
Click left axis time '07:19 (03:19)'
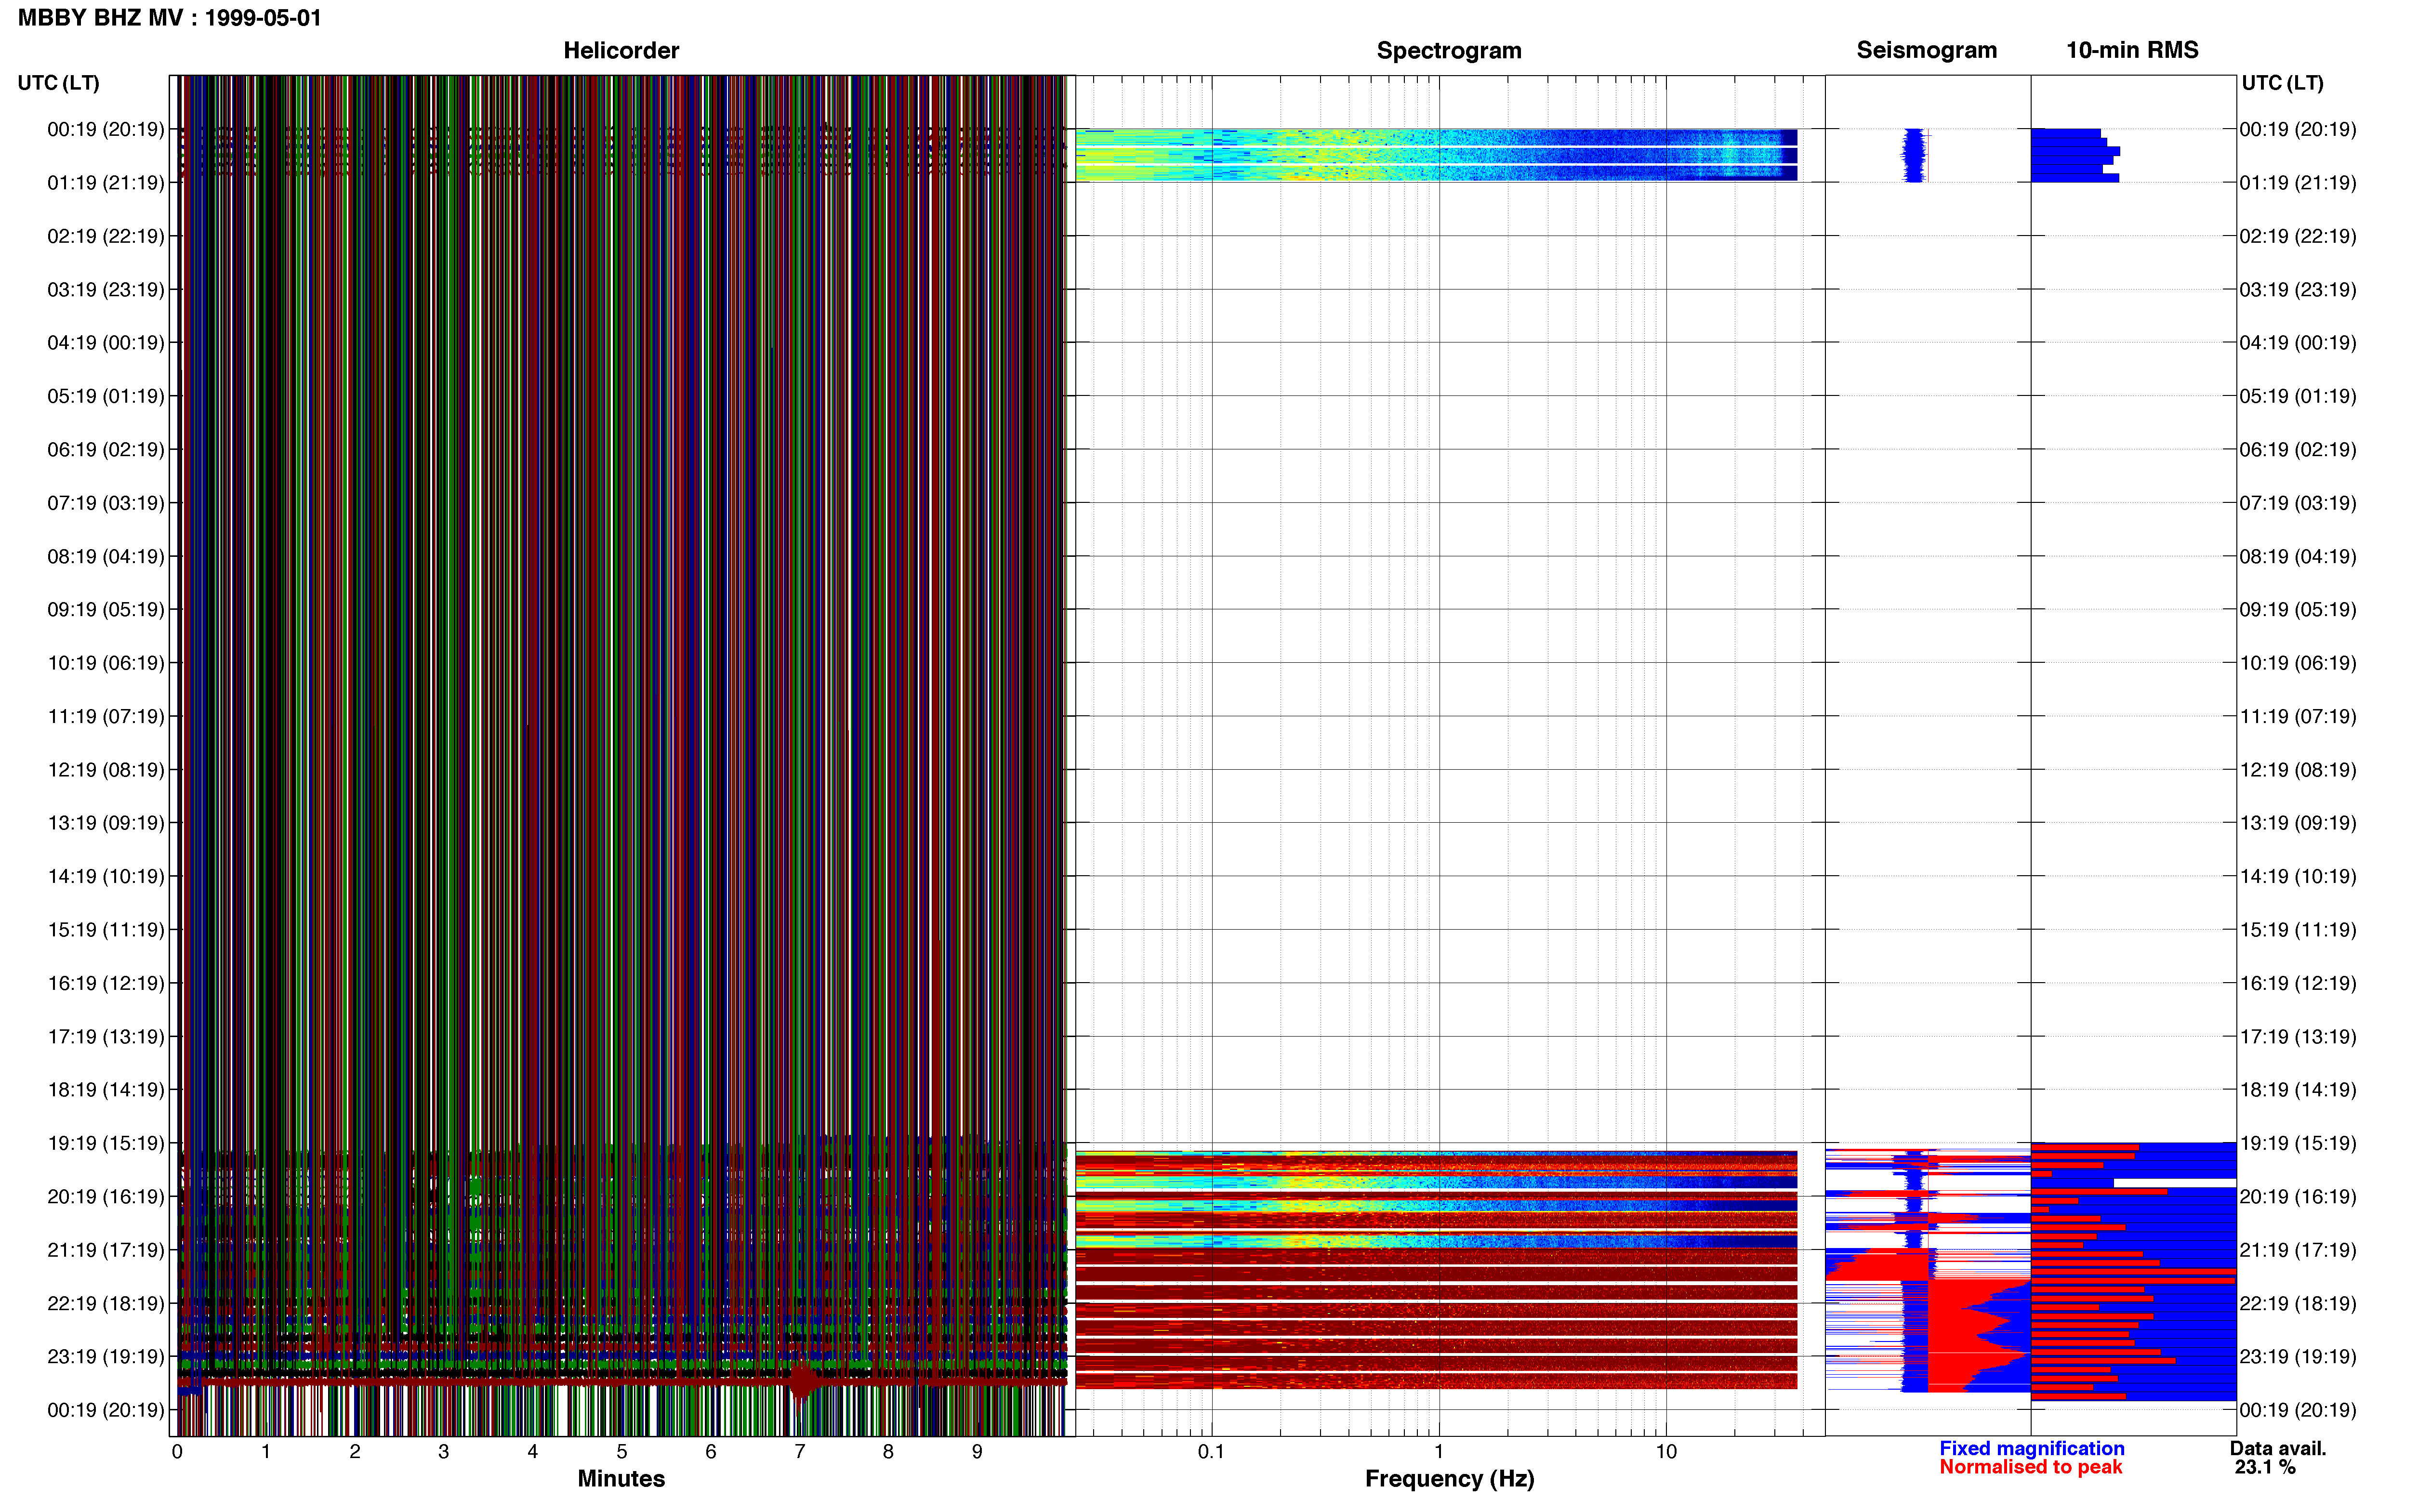106,503
